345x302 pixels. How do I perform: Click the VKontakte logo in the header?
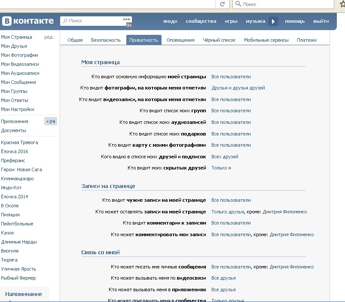point(28,21)
